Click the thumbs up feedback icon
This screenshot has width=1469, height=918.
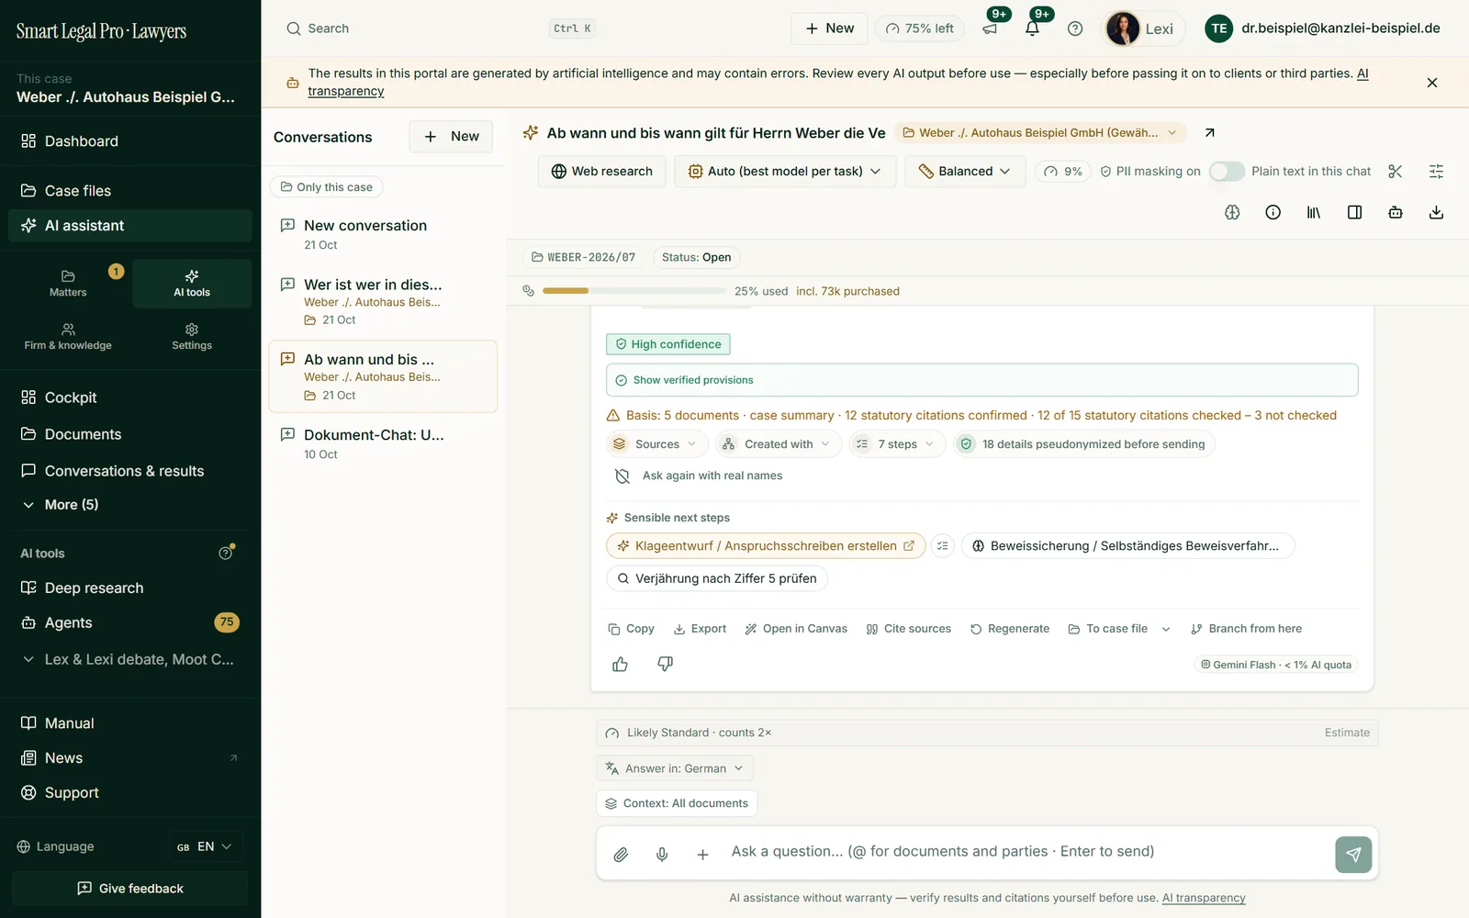[621, 664]
